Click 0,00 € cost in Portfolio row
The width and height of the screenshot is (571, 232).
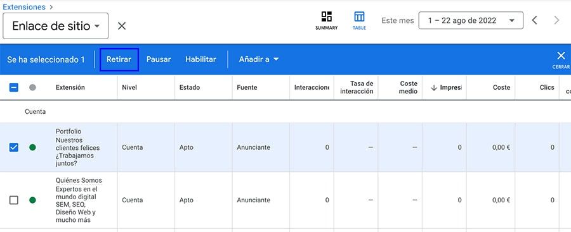(x=501, y=147)
